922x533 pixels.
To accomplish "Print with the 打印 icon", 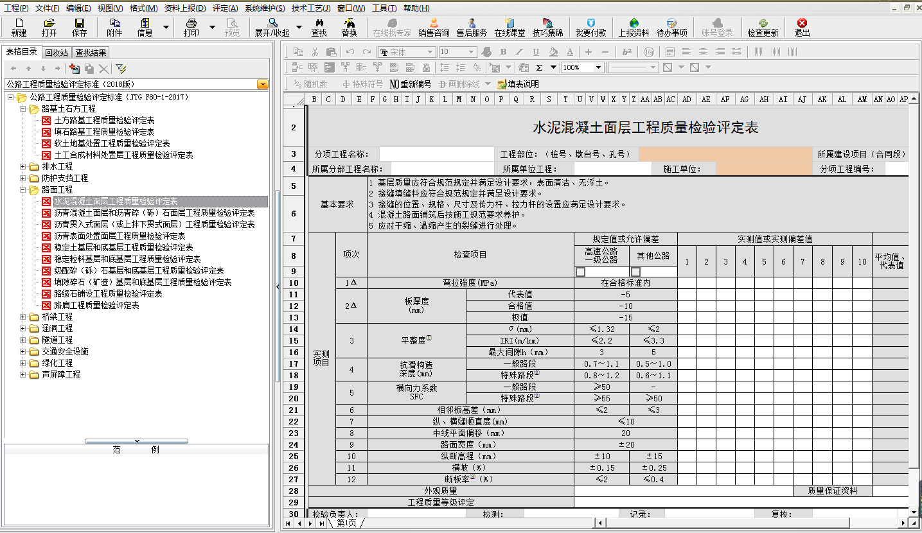I will click(x=191, y=28).
